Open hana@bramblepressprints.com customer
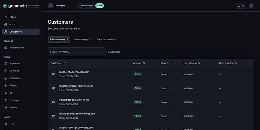Image resolution: width=260 pixels, height=130 pixels. point(76,86)
